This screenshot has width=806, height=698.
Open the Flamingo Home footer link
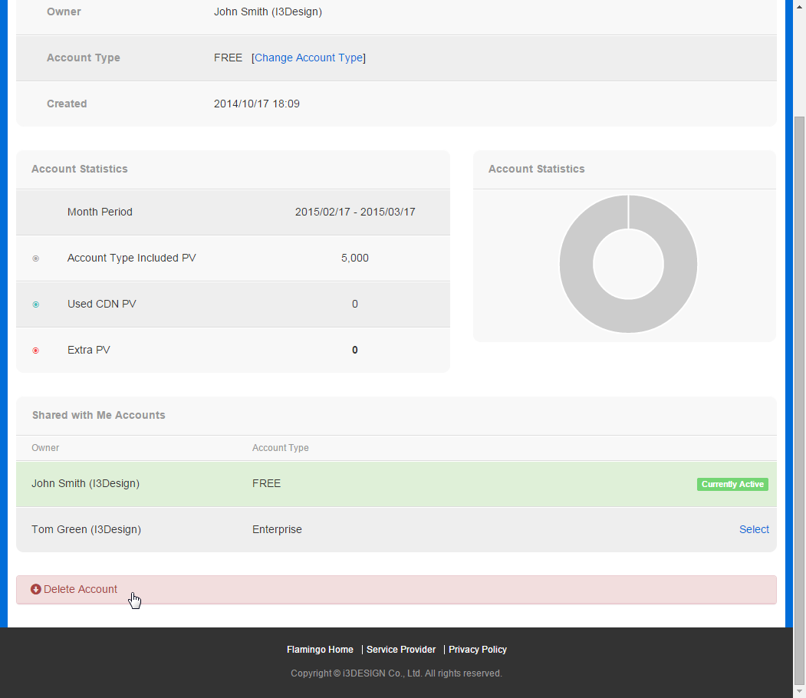click(320, 649)
